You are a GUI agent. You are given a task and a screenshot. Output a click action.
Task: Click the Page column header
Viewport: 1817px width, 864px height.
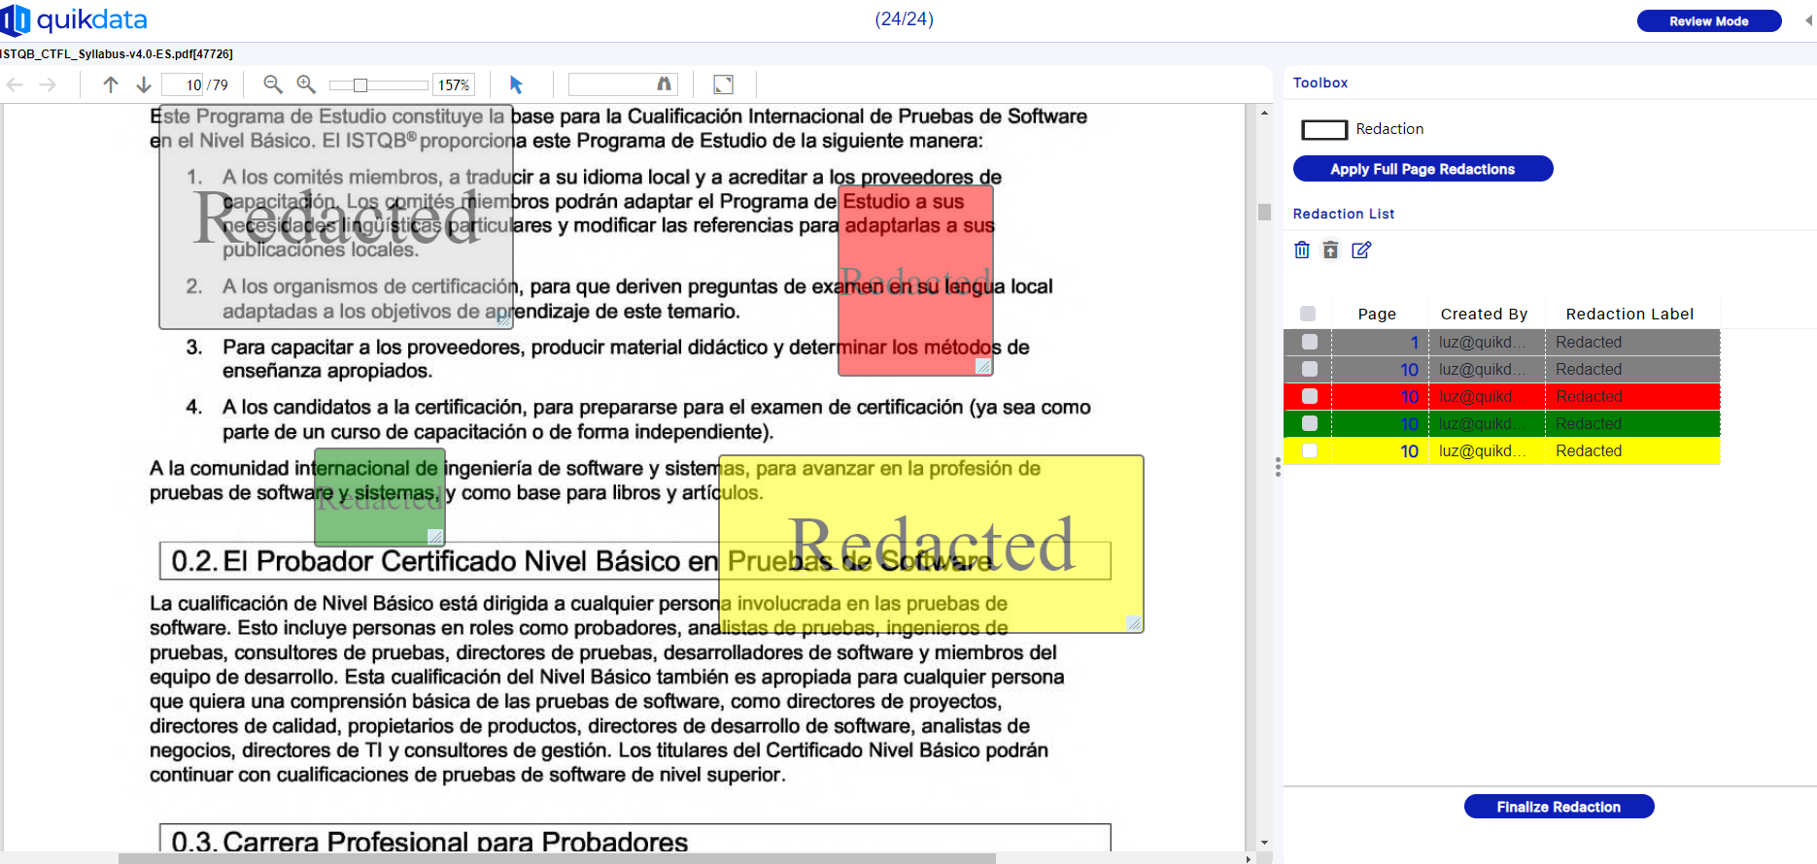[1377, 314]
